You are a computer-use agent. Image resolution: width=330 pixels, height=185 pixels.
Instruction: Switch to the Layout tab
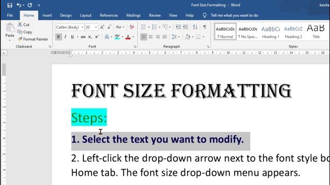point(86,15)
